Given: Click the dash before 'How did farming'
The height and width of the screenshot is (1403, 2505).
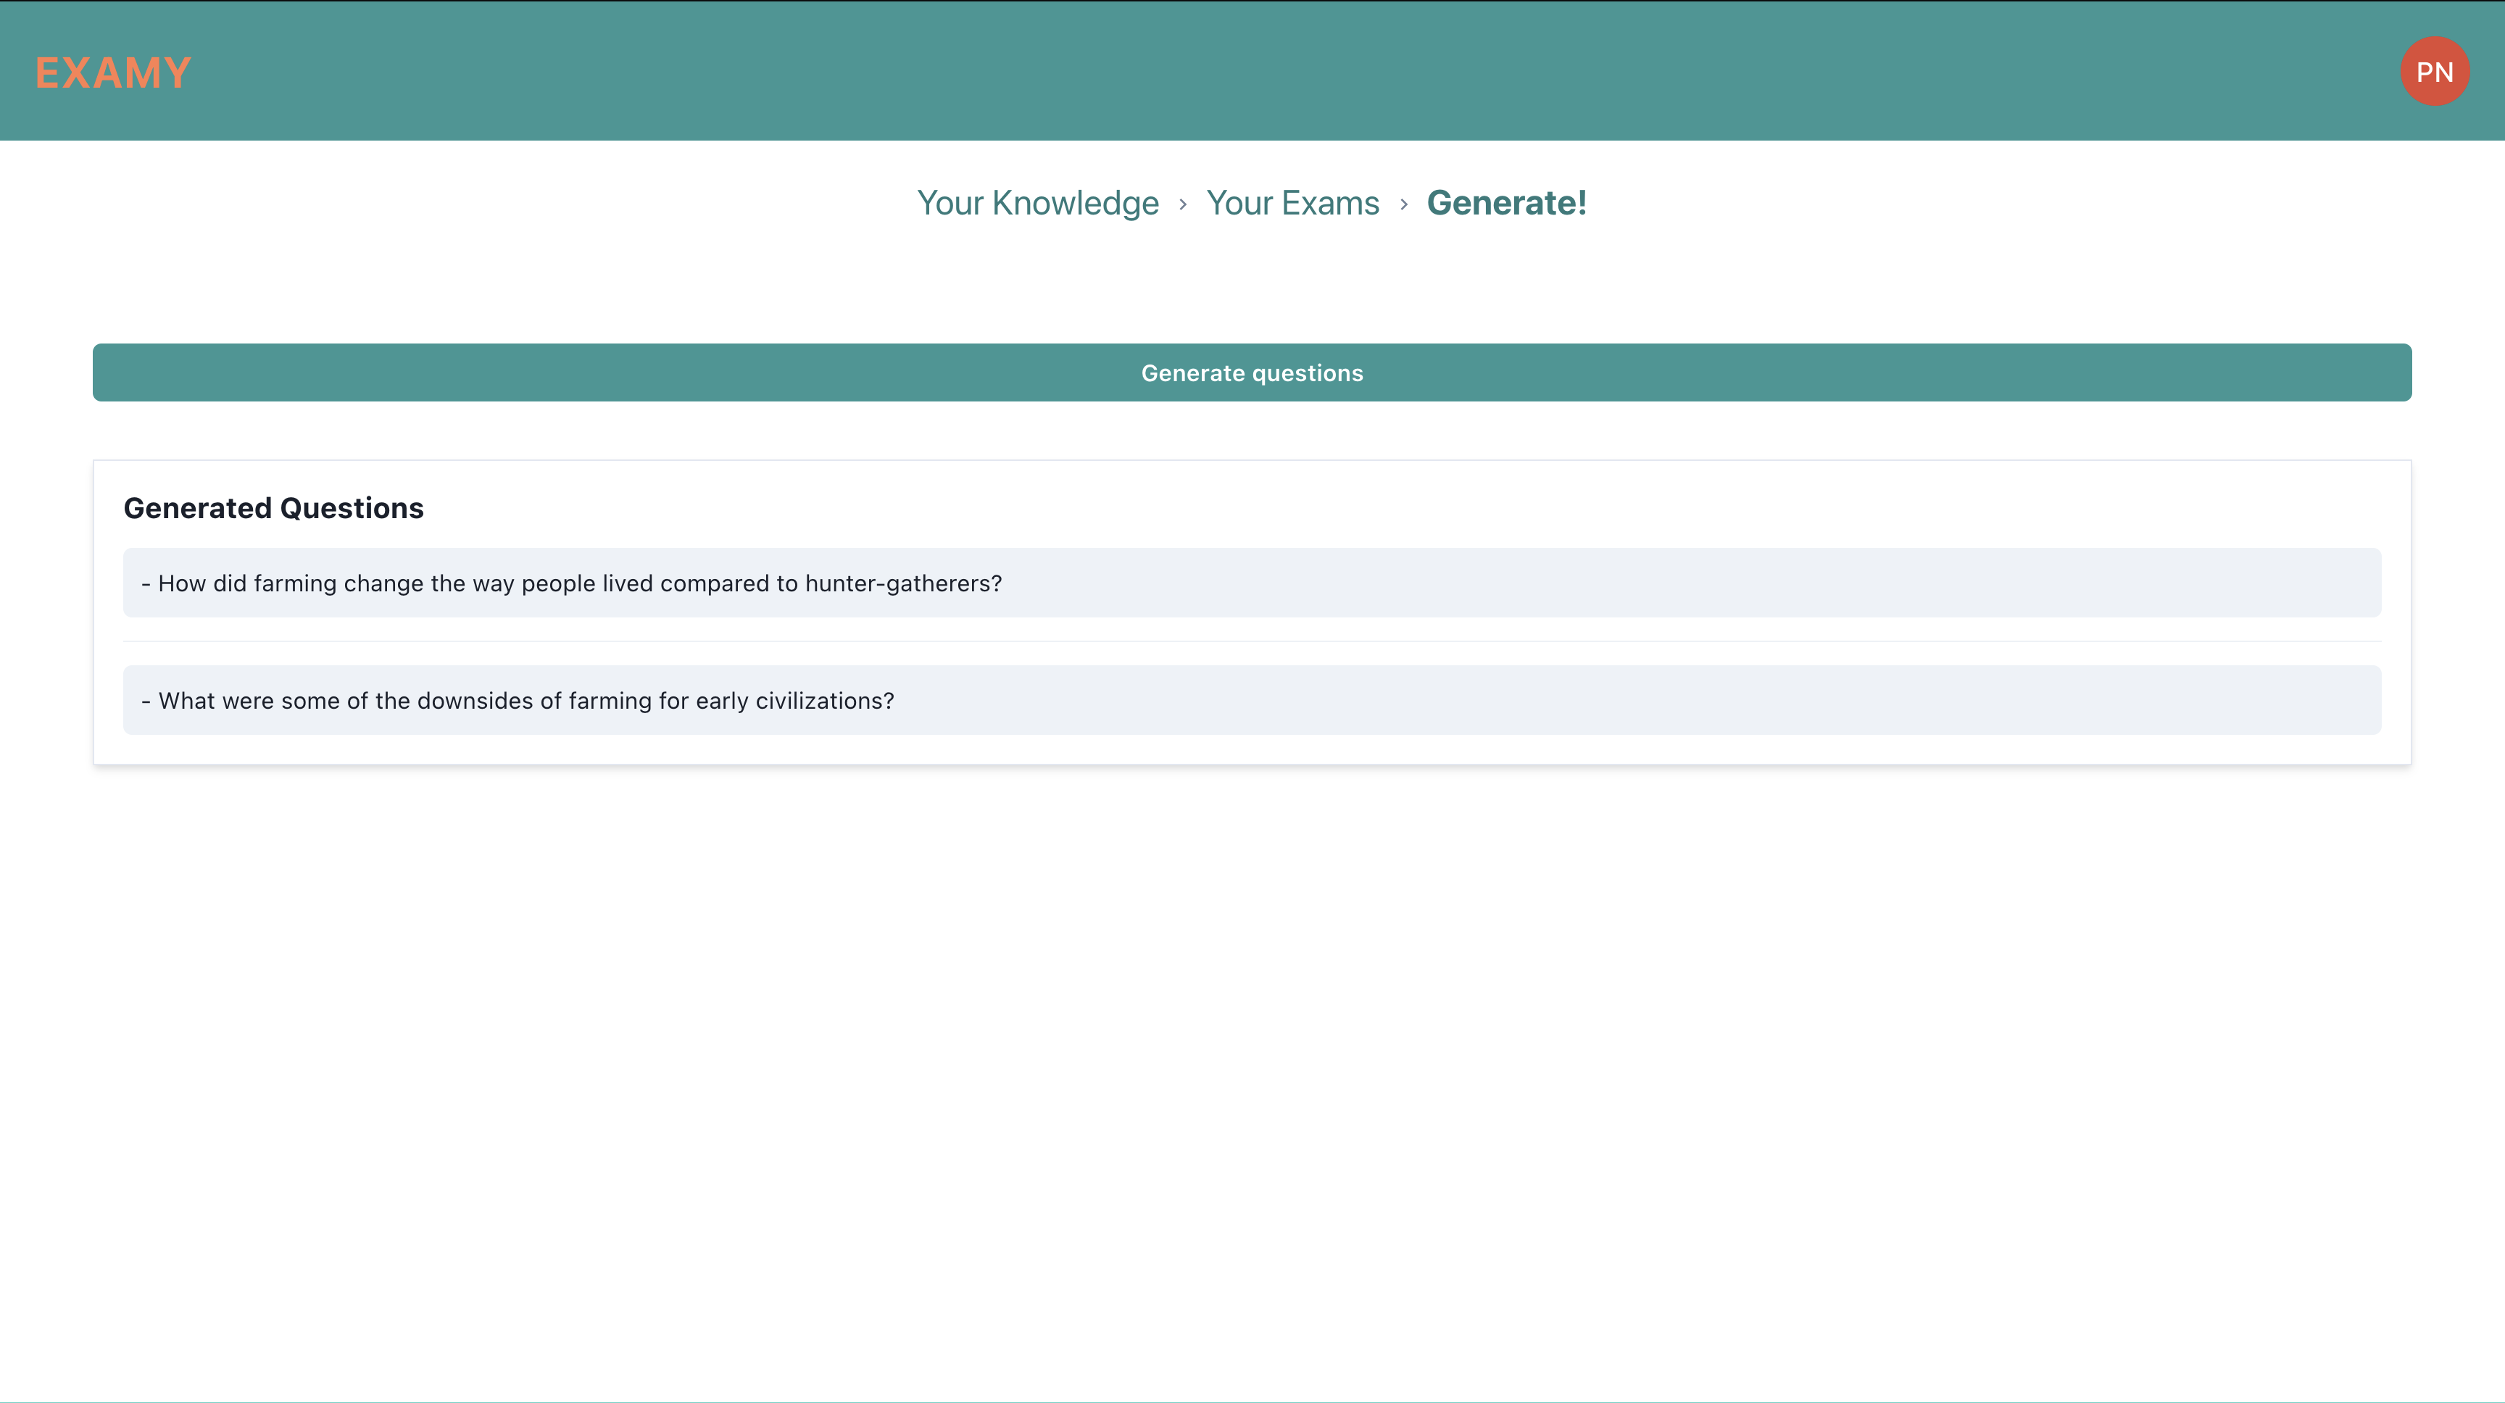Looking at the screenshot, I should (146, 583).
